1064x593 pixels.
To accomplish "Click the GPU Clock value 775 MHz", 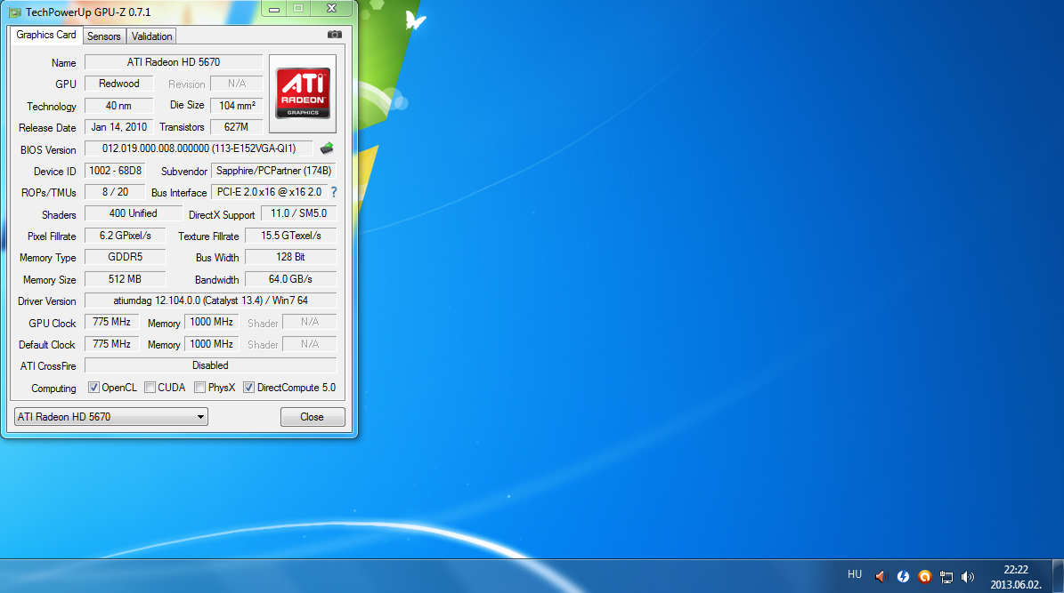I will [112, 323].
